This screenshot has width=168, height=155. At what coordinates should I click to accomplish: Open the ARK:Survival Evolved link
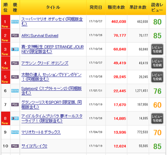40,35
